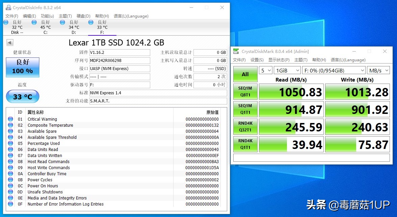
Task: Switch to the F: disk tab
Action: (x=102, y=27)
